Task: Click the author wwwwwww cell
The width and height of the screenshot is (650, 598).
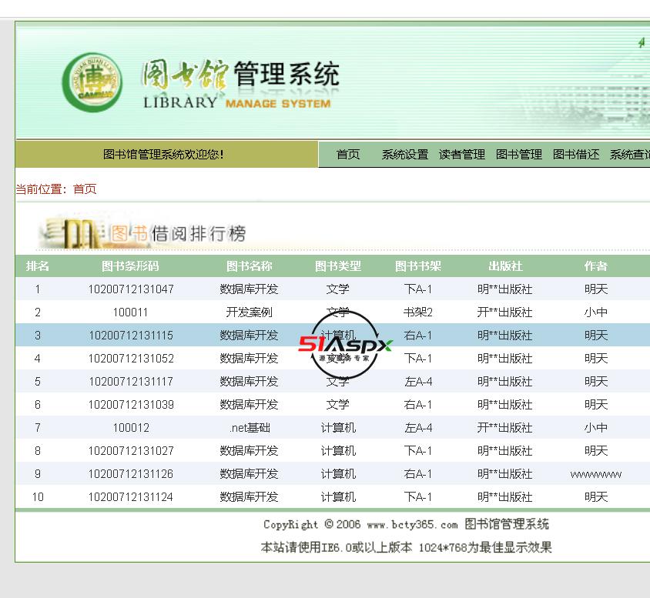Action: [596, 474]
